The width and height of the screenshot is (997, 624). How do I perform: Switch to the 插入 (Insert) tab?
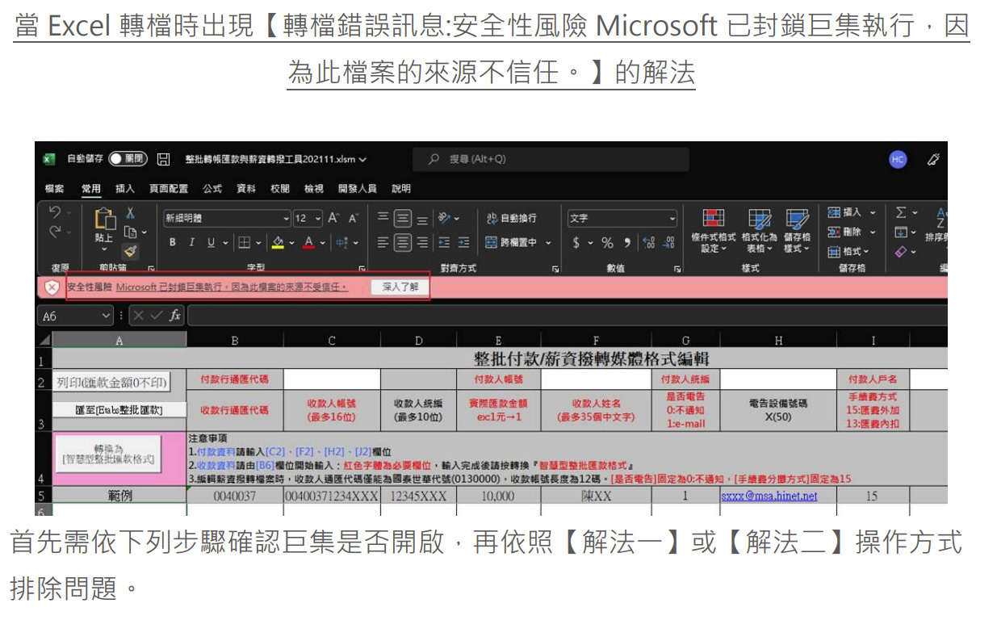click(124, 188)
